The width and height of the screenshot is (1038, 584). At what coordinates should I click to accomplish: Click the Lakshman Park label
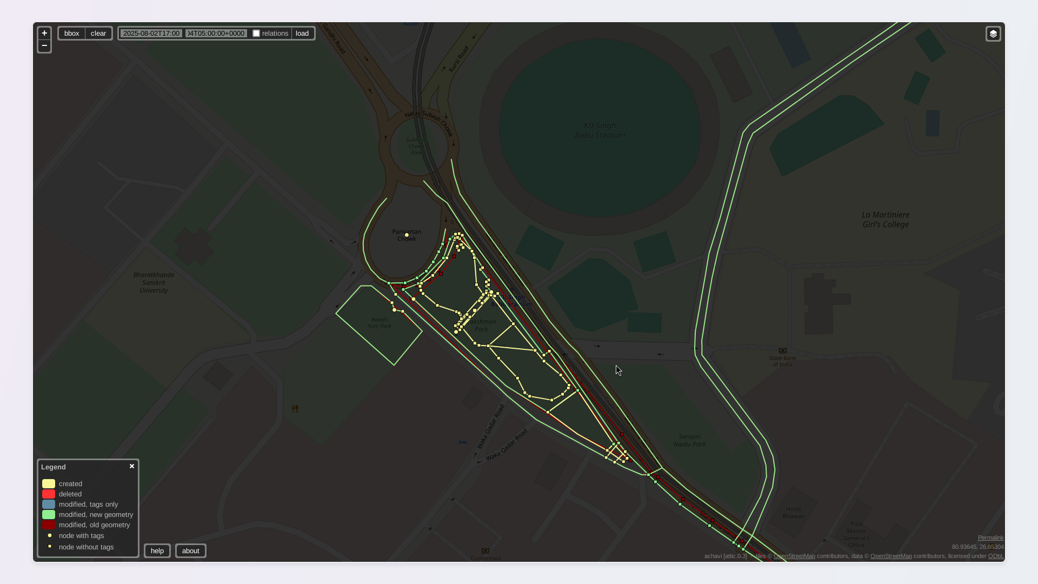[x=481, y=326]
